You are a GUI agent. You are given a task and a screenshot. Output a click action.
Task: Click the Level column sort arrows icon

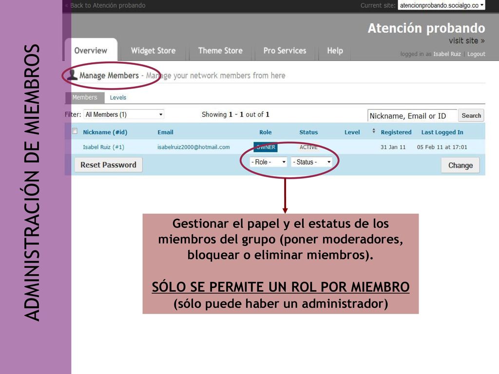pos(374,131)
